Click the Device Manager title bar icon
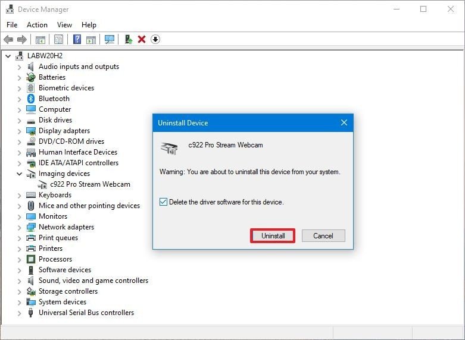465x340 pixels. tap(10, 10)
